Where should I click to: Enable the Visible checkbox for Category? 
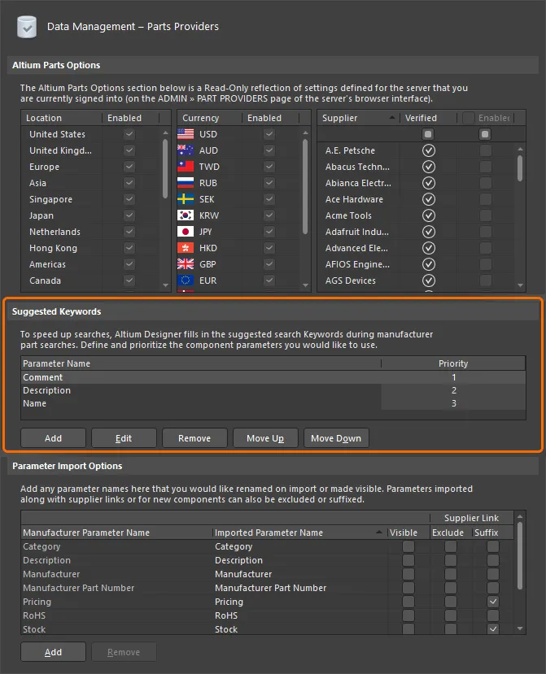(x=408, y=546)
